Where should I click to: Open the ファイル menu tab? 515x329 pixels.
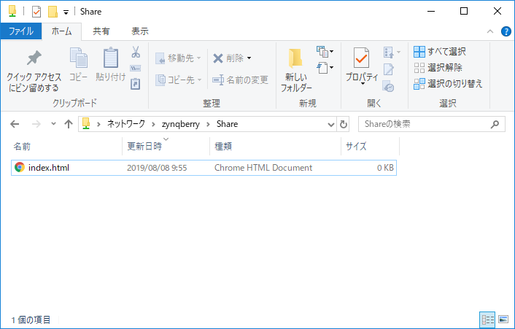(20, 31)
